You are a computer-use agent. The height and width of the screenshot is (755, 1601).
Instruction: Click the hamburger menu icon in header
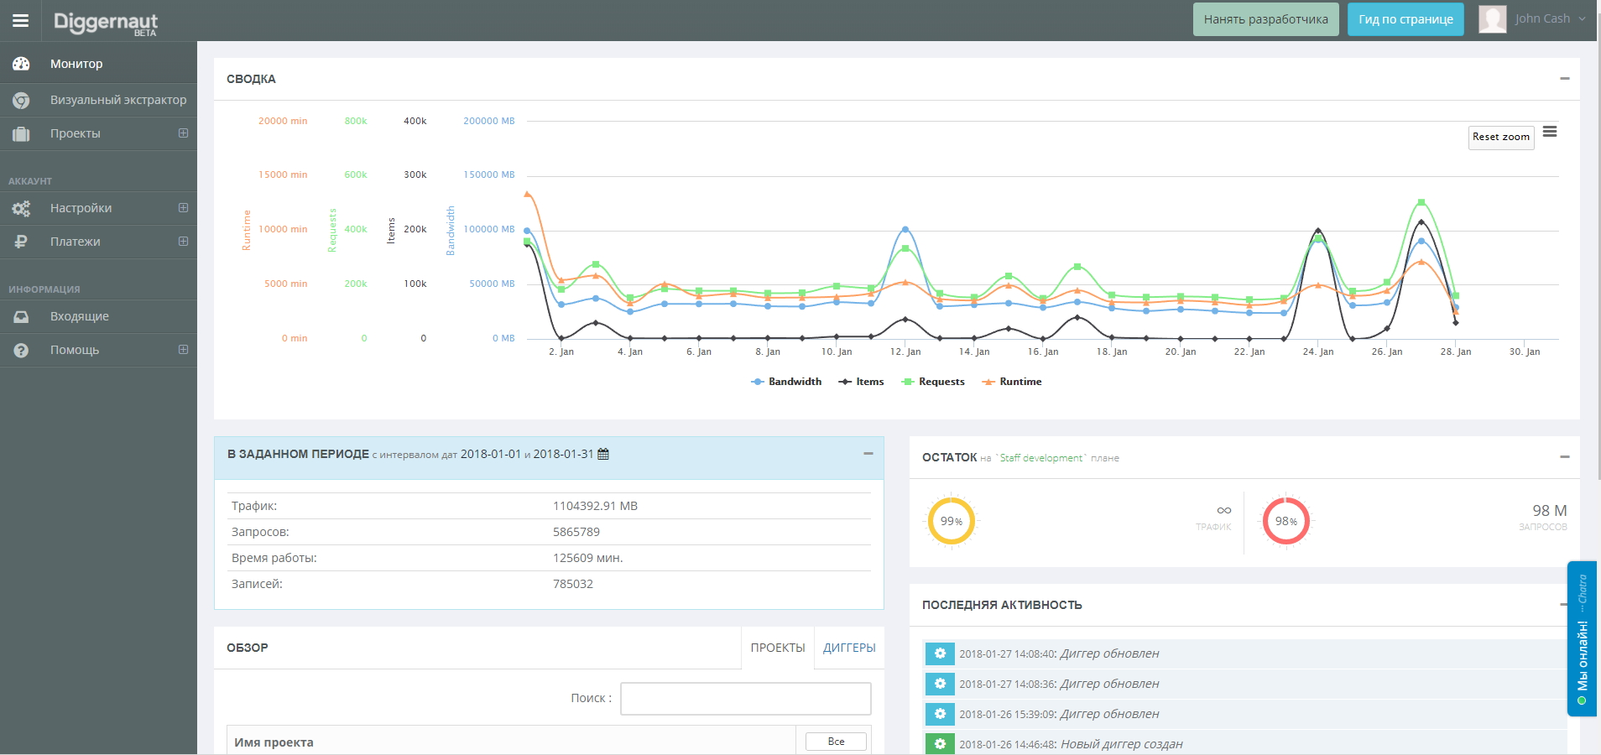point(20,20)
